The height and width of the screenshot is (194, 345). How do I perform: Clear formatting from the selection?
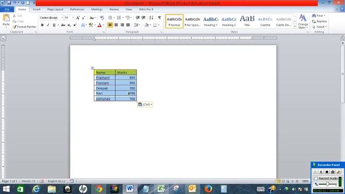pos(102,18)
